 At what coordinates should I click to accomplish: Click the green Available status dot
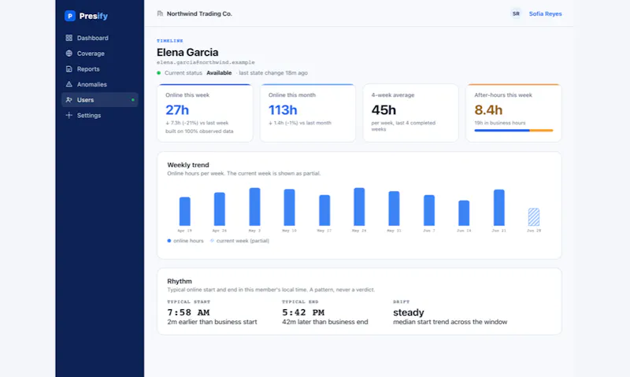pos(159,73)
